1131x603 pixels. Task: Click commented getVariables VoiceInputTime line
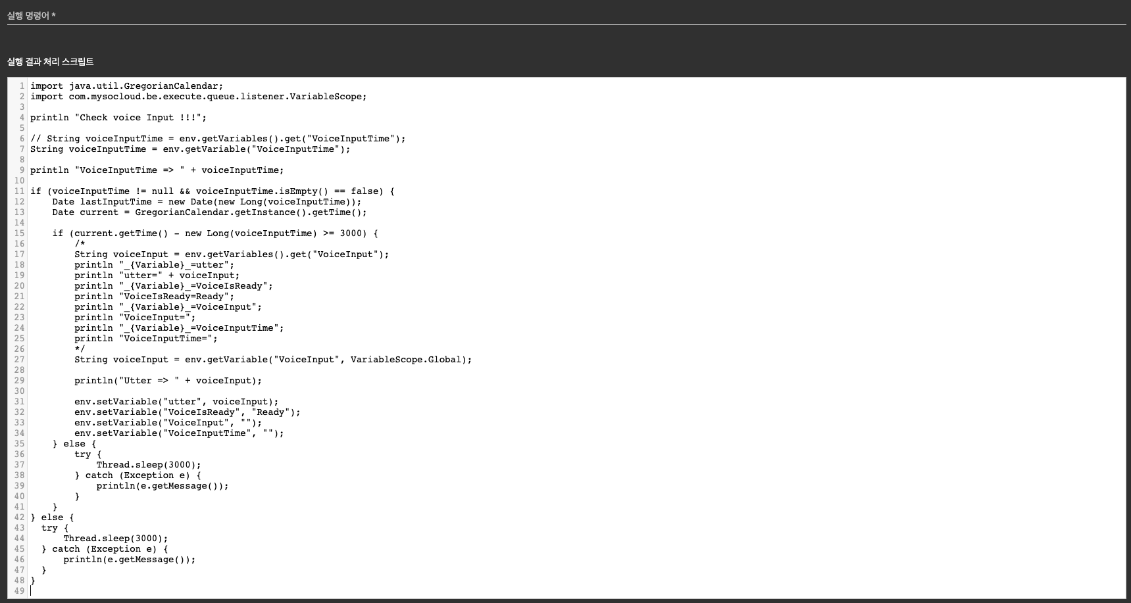tap(218, 139)
